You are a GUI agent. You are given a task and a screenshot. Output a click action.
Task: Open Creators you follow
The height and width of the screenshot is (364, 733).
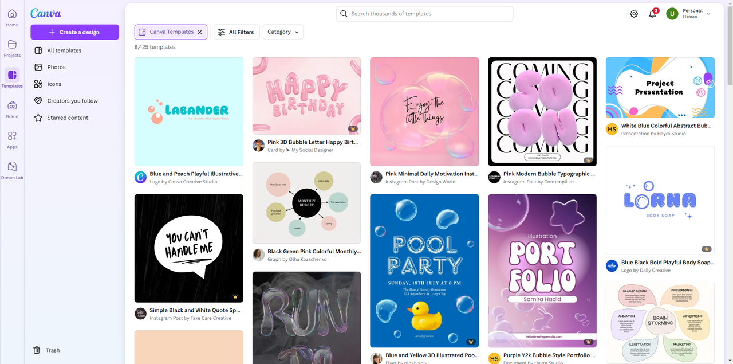(x=74, y=101)
